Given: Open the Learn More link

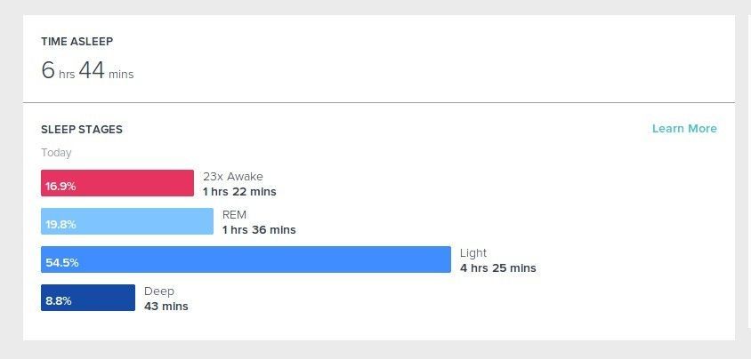Looking at the screenshot, I should pyautogui.click(x=684, y=129).
